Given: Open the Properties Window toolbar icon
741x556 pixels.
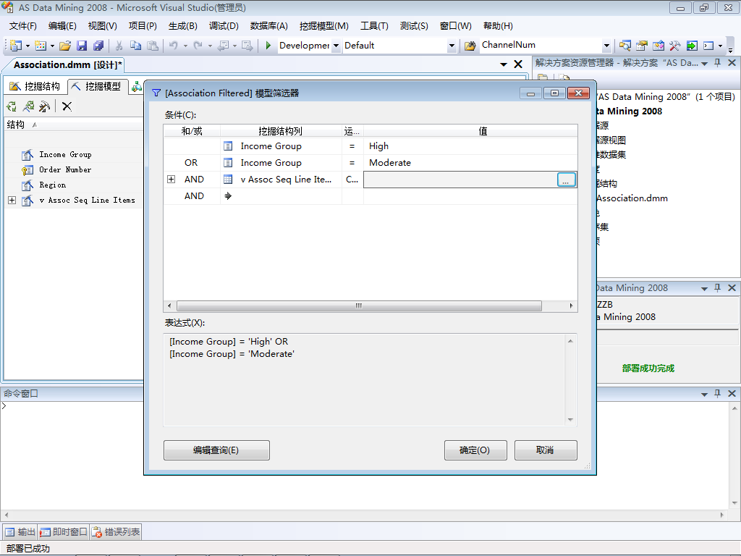Looking at the screenshot, I should [x=641, y=46].
